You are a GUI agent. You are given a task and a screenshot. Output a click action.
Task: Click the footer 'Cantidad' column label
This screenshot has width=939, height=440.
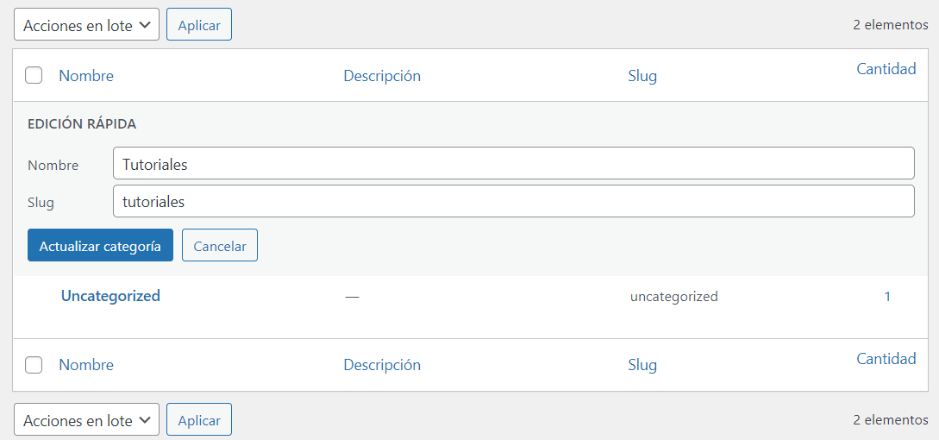click(886, 359)
